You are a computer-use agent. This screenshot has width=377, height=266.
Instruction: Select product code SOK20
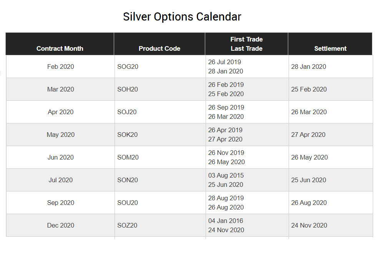pyautogui.click(x=128, y=135)
